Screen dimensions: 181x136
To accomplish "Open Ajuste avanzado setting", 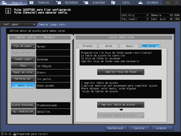I will (23, 105).
